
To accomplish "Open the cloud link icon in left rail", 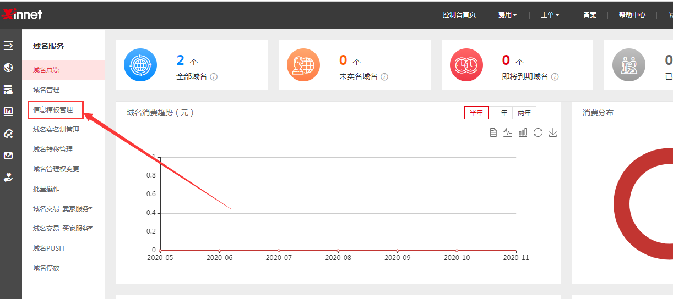I will click(8, 134).
